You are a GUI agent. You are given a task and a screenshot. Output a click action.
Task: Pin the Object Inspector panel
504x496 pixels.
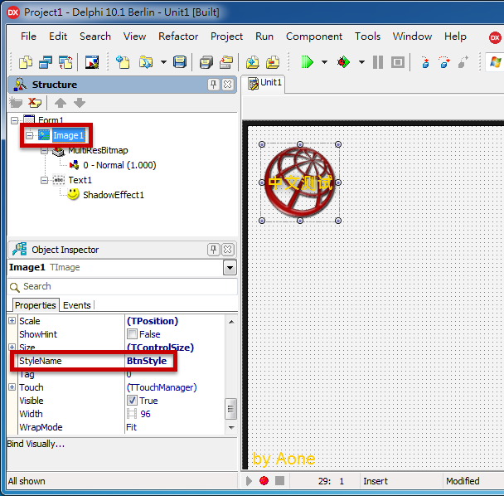tap(213, 250)
